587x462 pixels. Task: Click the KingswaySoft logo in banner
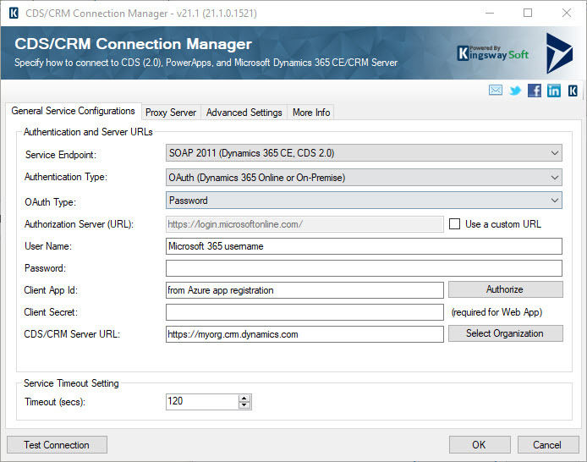pyautogui.click(x=492, y=53)
